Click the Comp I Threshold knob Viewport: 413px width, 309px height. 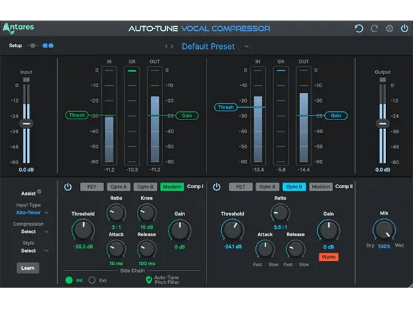(83, 230)
